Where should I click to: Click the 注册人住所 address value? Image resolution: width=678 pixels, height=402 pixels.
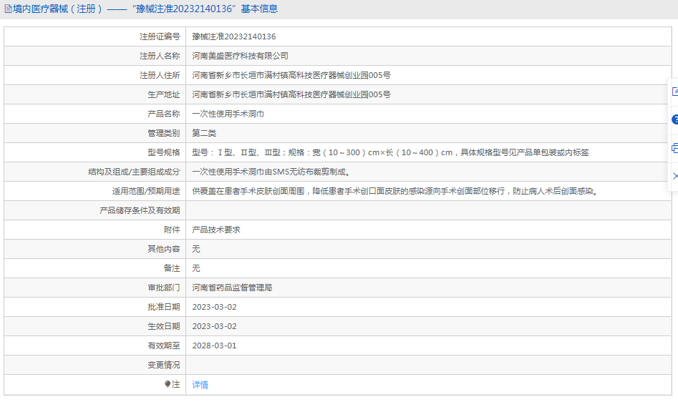291,75
